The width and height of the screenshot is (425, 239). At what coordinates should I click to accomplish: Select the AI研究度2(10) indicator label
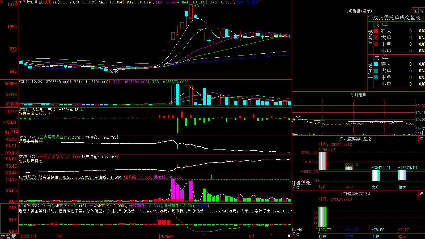click(x=32, y=206)
